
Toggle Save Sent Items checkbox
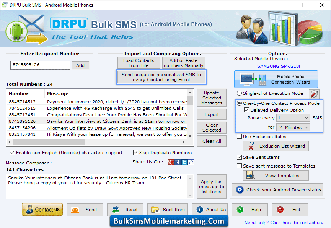(x=239, y=157)
